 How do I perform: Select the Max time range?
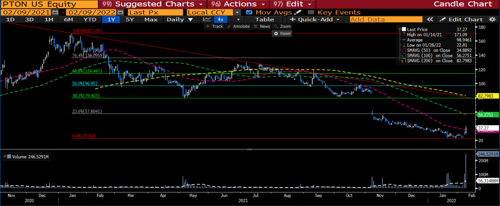[151, 19]
